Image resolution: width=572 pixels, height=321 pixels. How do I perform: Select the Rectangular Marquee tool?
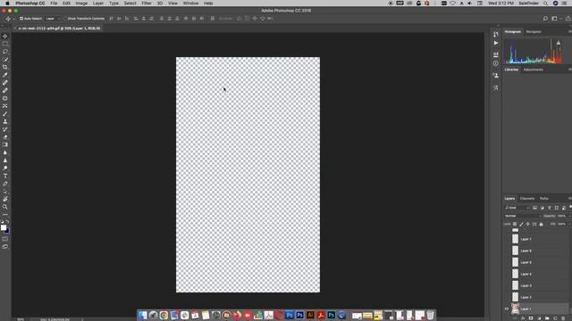pyautogui.click(x=5, y=44)
